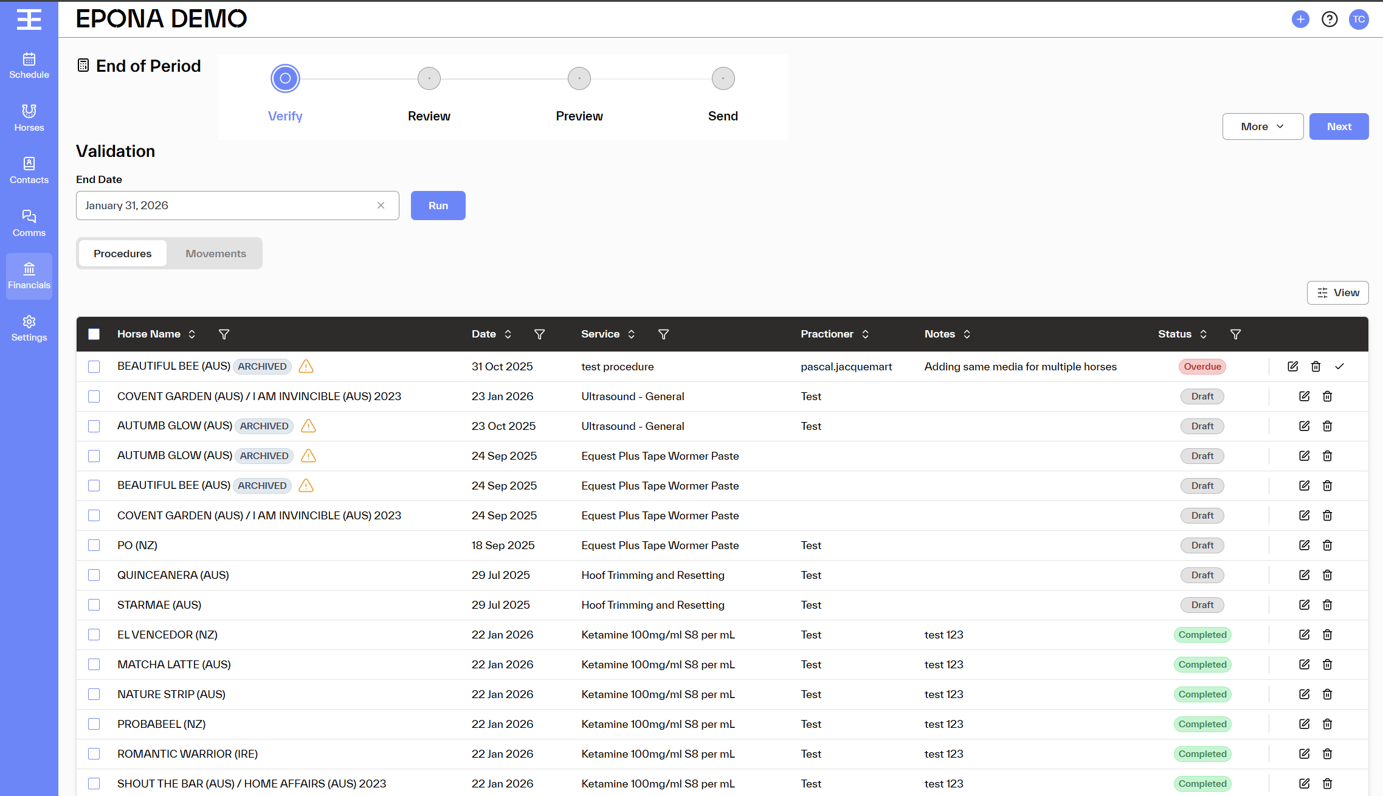Viewport: 1383px width, 796px height.
Task: Open the Status column filter
Action: [1235, 334]
